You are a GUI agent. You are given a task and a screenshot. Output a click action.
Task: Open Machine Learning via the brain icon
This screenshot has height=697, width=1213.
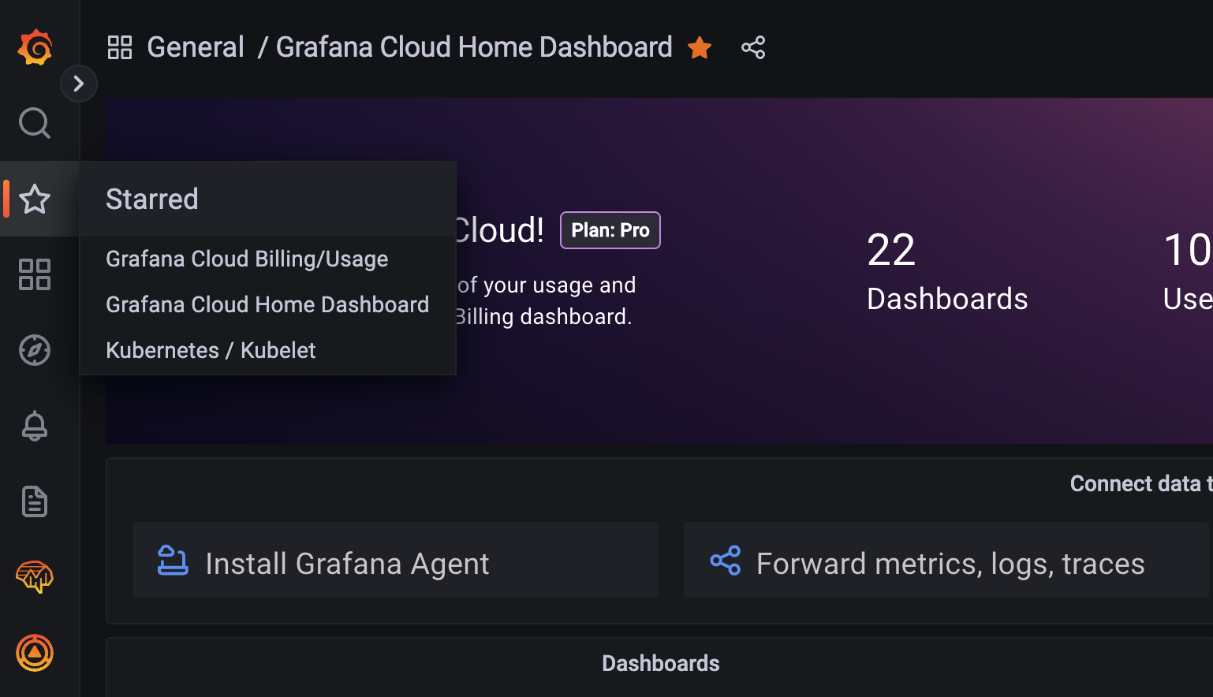35,576
